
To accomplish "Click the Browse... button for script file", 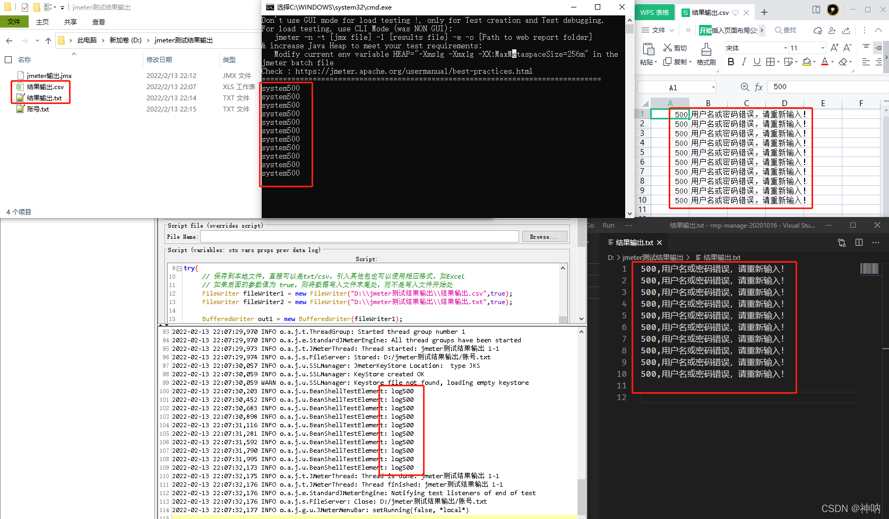I will coord(545,237).
